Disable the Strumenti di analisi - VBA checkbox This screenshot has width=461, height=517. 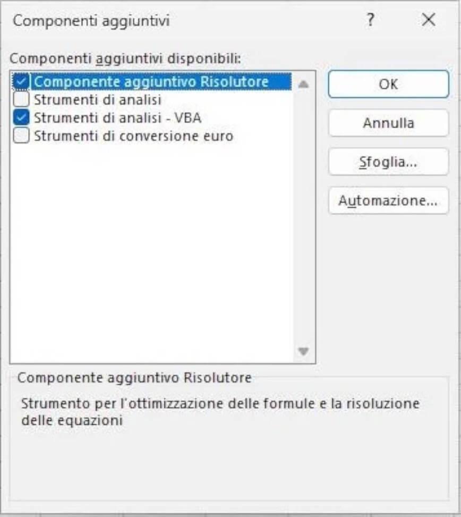tap(21, 117)
